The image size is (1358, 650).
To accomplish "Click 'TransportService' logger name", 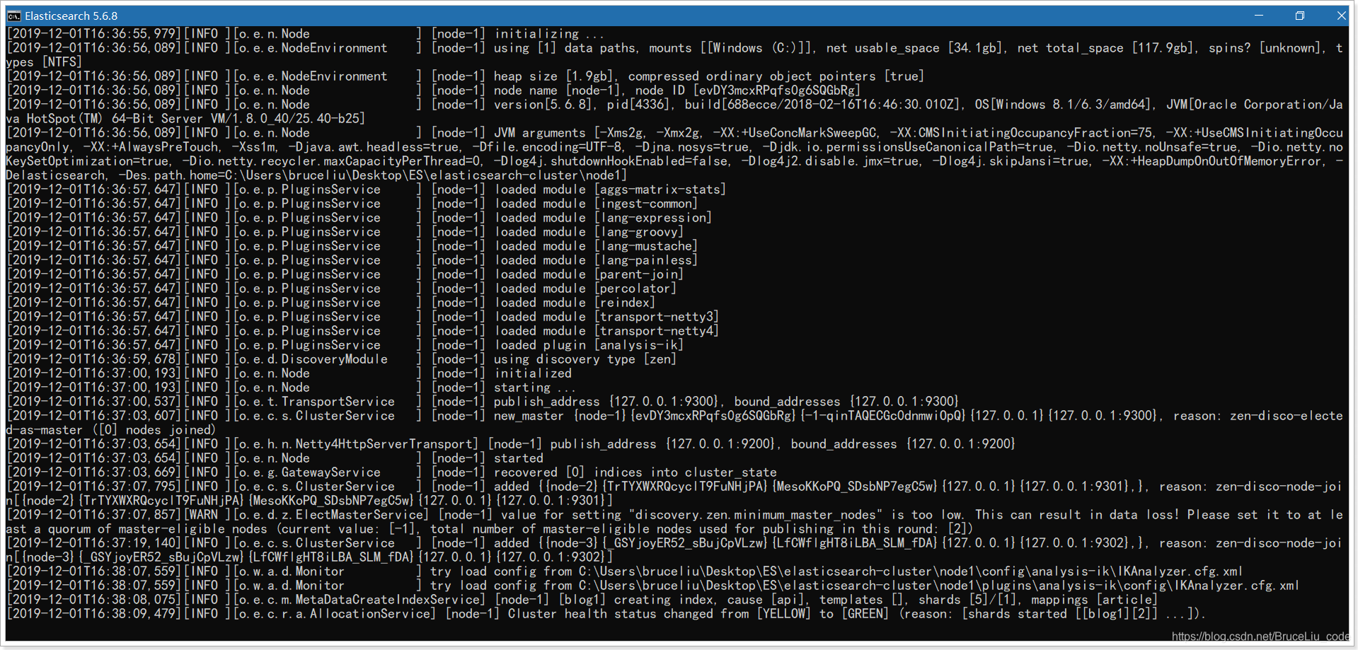I will point(338,402).
